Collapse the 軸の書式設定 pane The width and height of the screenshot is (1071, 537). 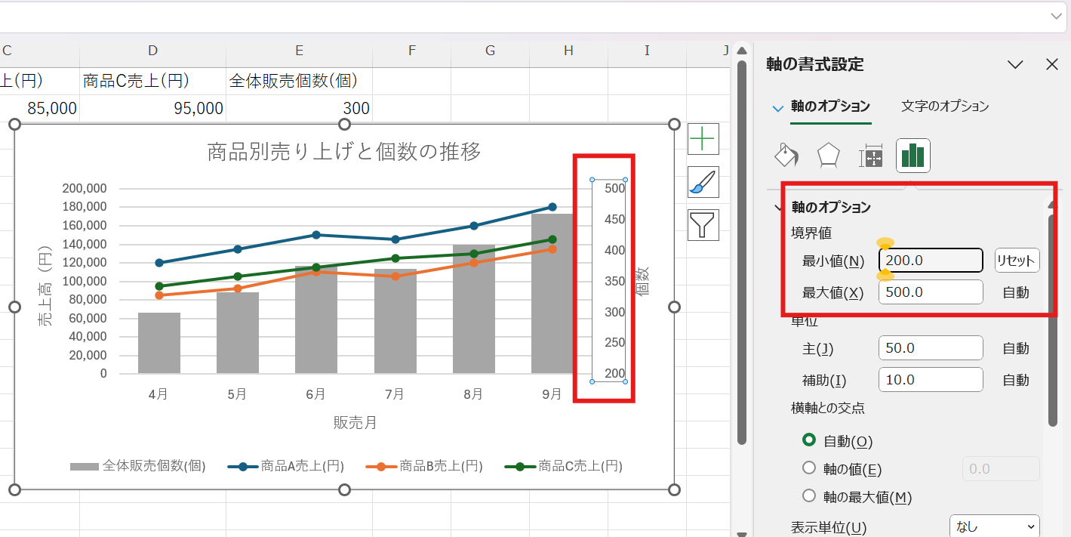1015,65
